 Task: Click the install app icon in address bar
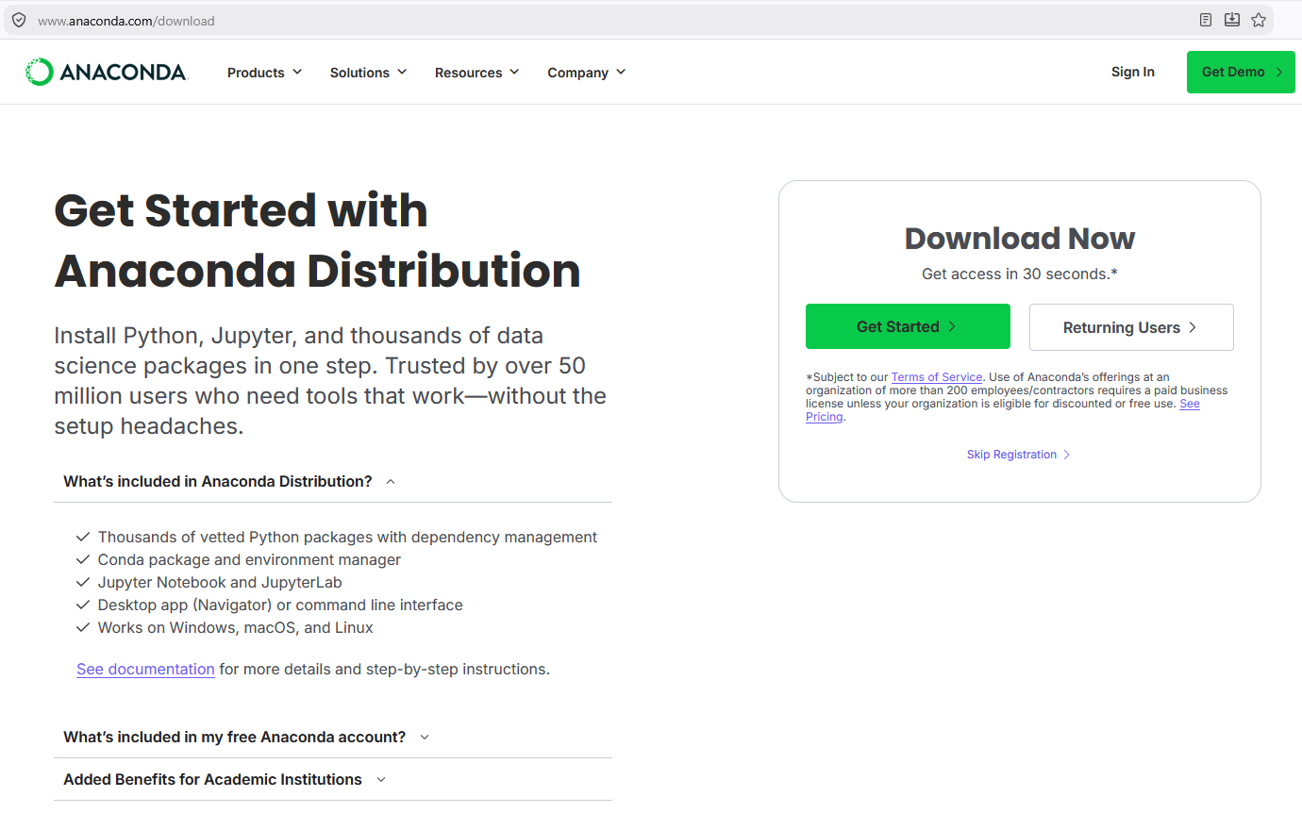1232,20
